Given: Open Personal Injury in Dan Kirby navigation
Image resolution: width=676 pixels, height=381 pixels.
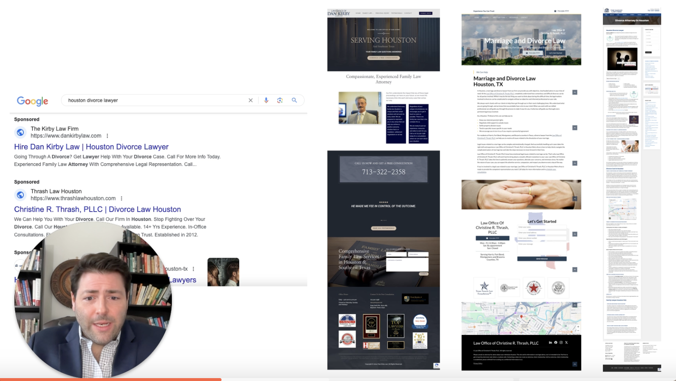Looking at the screenshot, I should [382, 13].
